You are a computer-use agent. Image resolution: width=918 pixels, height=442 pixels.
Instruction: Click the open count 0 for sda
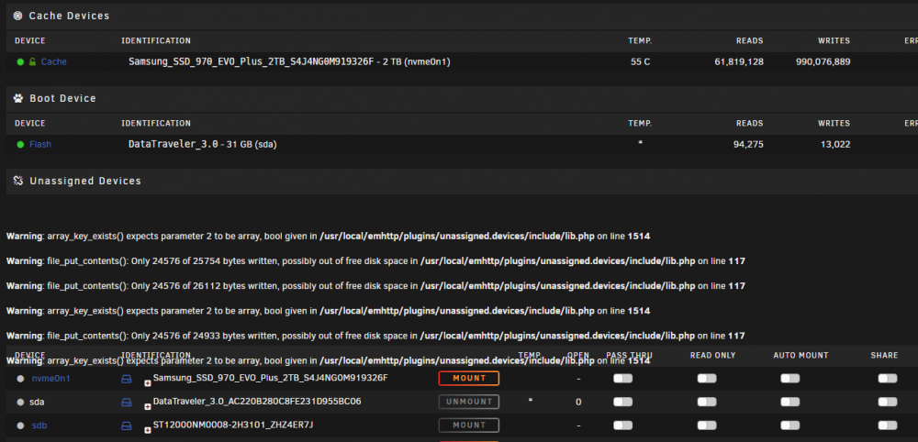pos(578,403)
